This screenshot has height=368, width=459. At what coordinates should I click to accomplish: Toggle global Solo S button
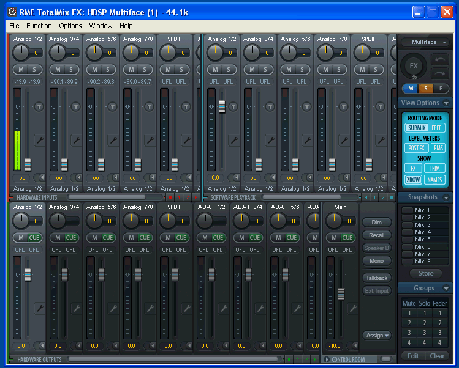(426, 89)
